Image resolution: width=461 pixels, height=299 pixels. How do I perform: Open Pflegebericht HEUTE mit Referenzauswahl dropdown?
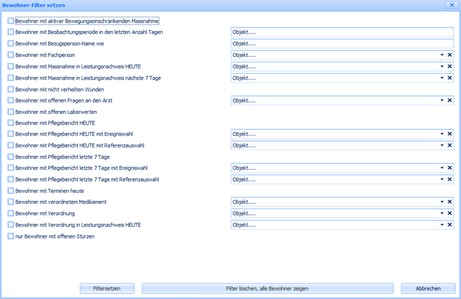442,145
